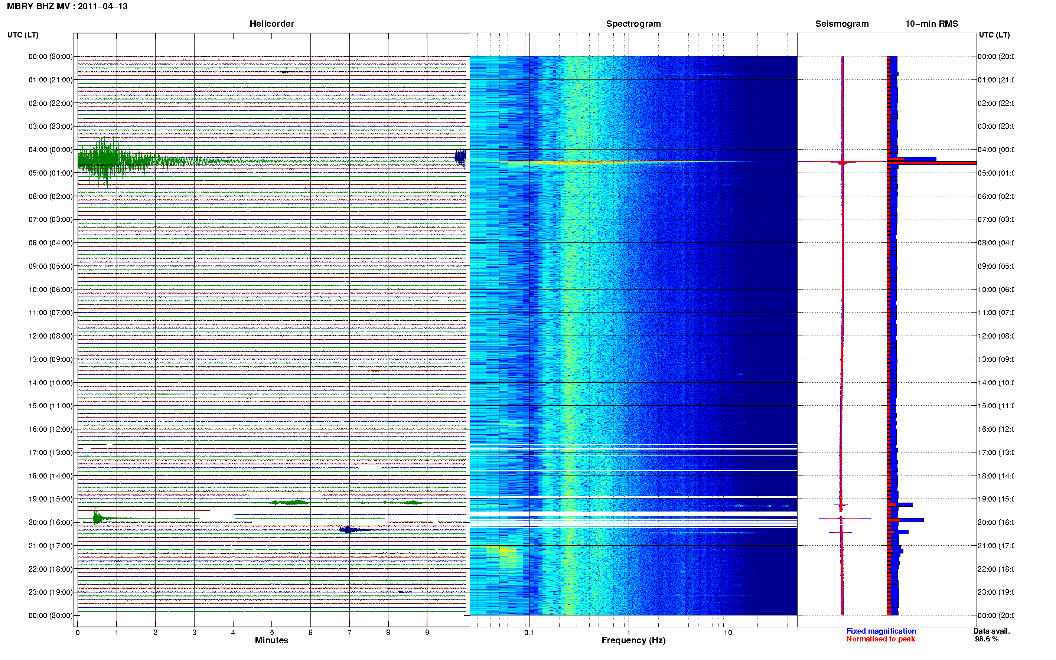Image resolution: width=1056 pixels, height=660 pixels.
Task: Pick left axis label 12:00 (08:00)
Action: [50, 336]
